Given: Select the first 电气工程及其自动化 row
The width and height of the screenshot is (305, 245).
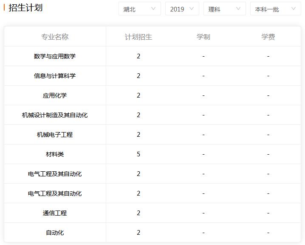Looking at the screenshot, I should (55, 174).
